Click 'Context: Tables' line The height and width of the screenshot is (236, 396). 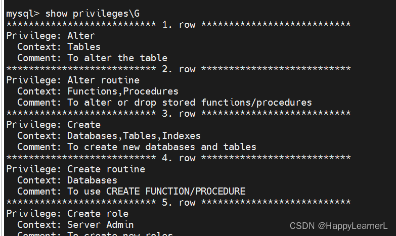pyautogui.click(x=59, y=46)
